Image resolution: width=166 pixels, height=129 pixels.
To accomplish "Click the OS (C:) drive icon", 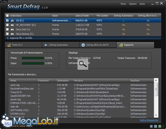I will (12, 20).
